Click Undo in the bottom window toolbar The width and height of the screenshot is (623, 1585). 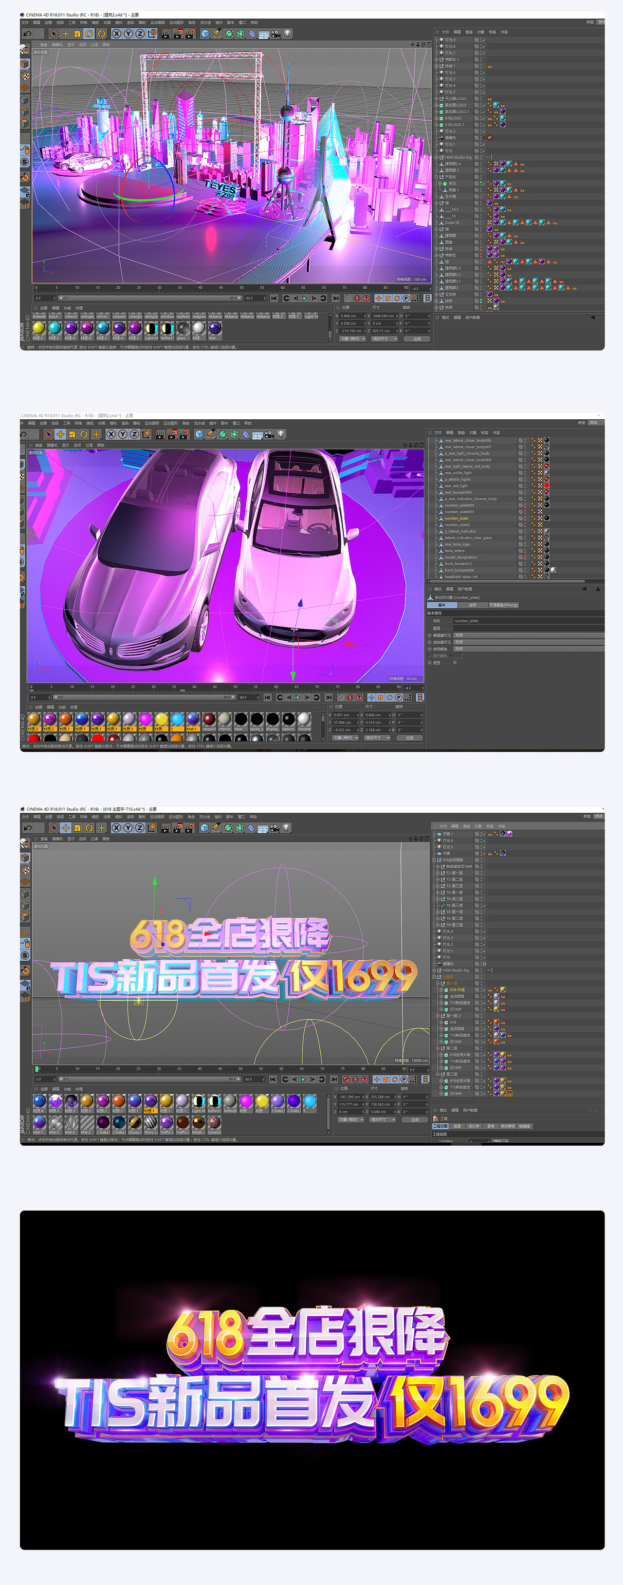[x=27, y=828]
